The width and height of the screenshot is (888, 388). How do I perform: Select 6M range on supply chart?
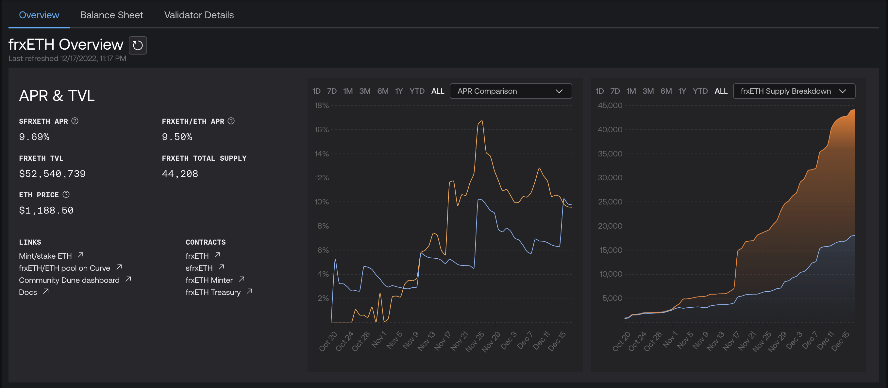coord(666,91)
